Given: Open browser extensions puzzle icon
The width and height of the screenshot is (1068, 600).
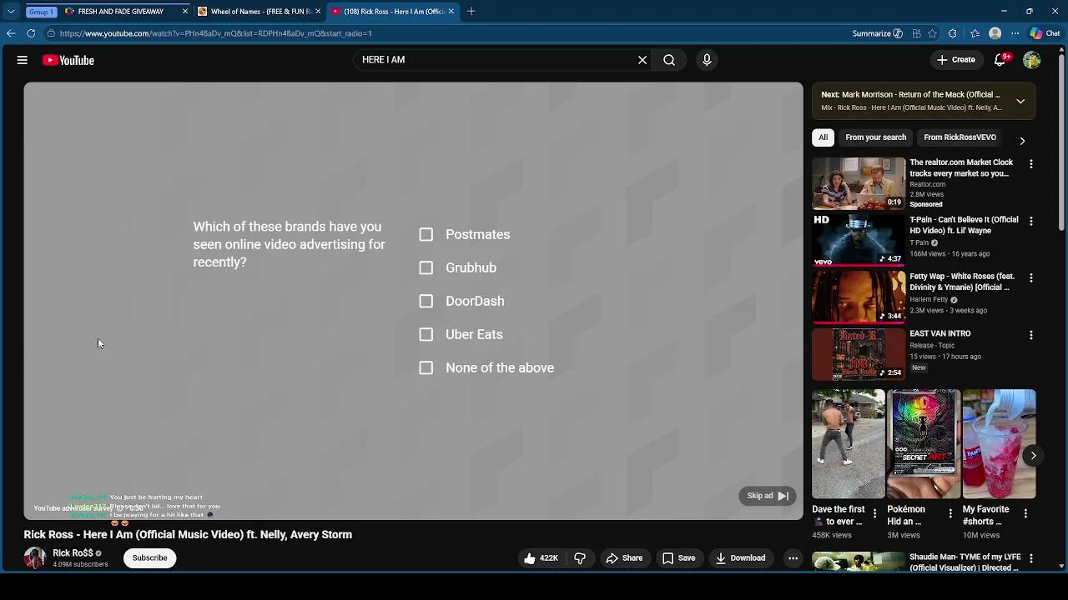Looking at the screenshot, I should point(953,33).
